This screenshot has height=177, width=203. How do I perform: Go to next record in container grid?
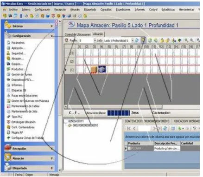(x=154, y=128)
